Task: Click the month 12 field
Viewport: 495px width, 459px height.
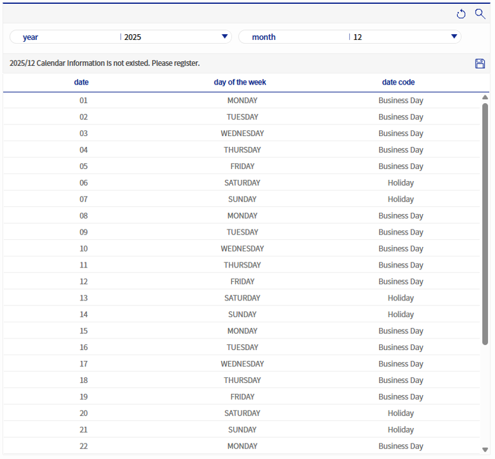Action: [400, 37]
